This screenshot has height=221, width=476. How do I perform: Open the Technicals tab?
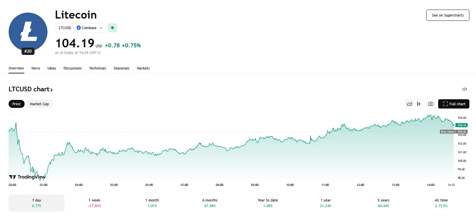98,68
